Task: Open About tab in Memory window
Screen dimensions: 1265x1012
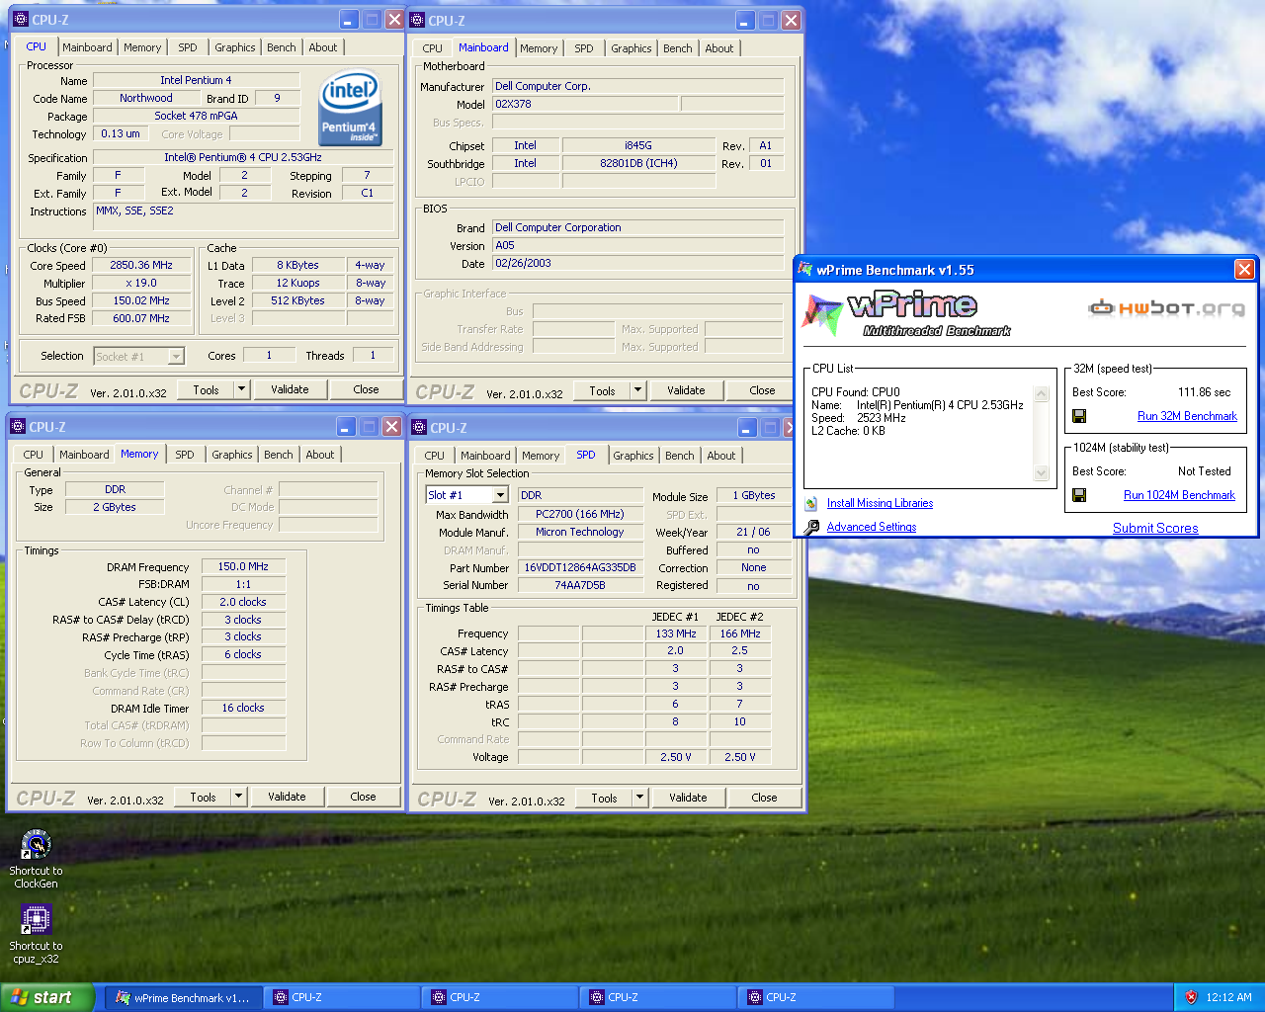Action: (319, 455)
